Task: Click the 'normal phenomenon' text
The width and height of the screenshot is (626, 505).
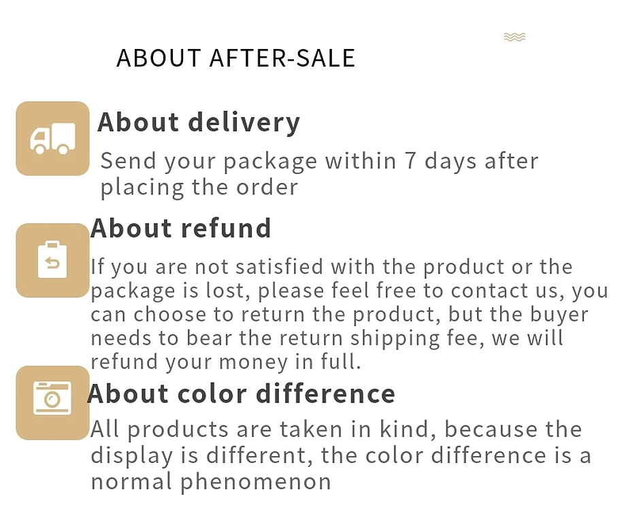Action: click(211, 481)
